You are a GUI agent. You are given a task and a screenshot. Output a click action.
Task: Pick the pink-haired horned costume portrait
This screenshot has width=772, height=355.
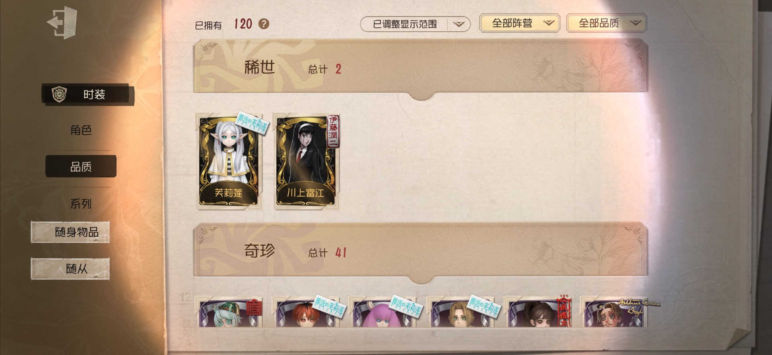[x=383, y=312]
